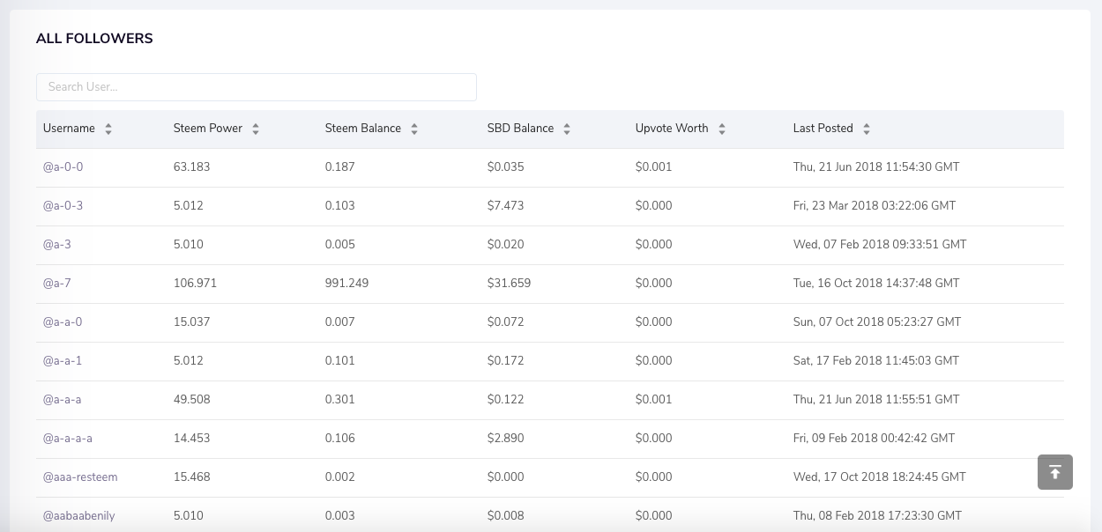
Task: Select Steem Balance value 0.187
Action: 340,167
